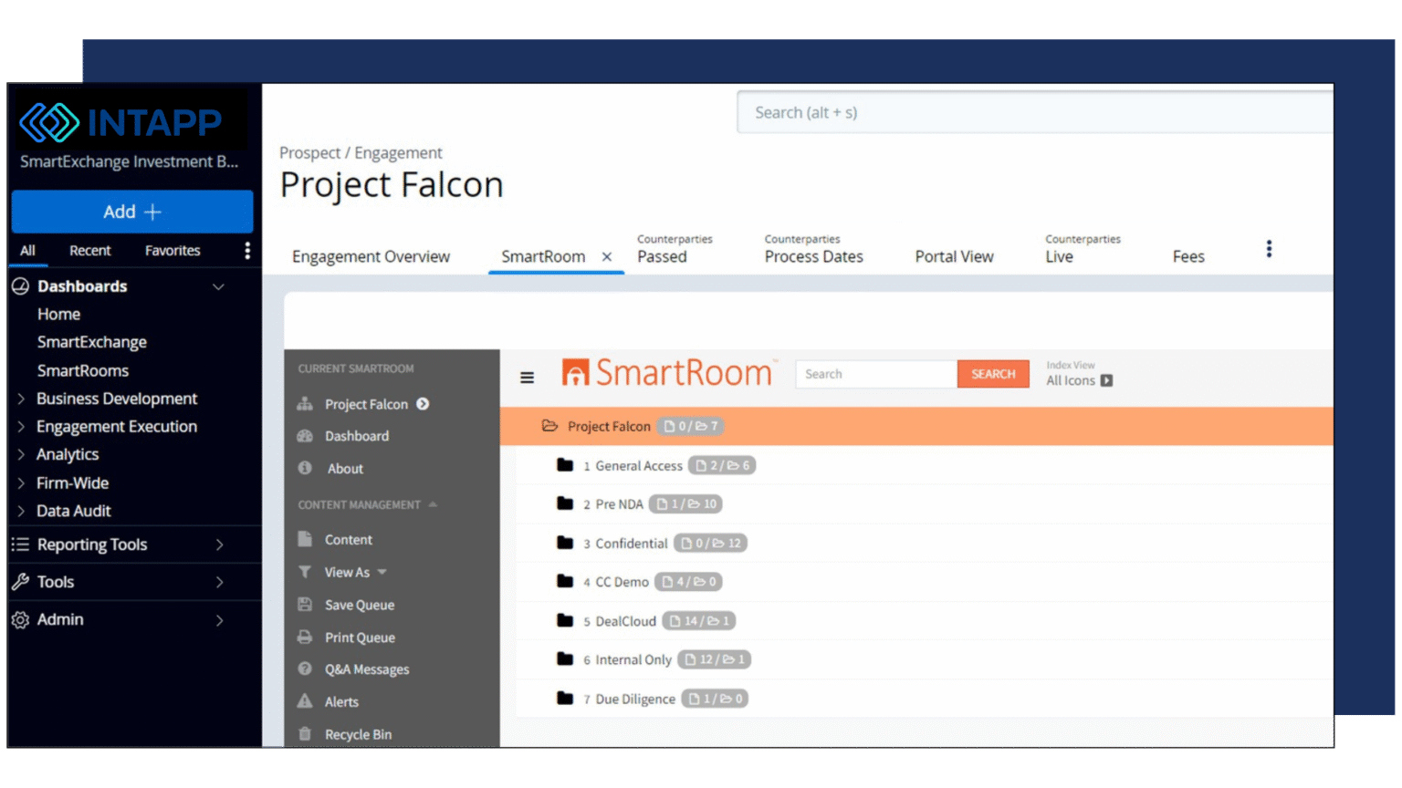1402x788 pixels.
Task: Expand Reporting Tools menu
Action: tap(219, 544)
